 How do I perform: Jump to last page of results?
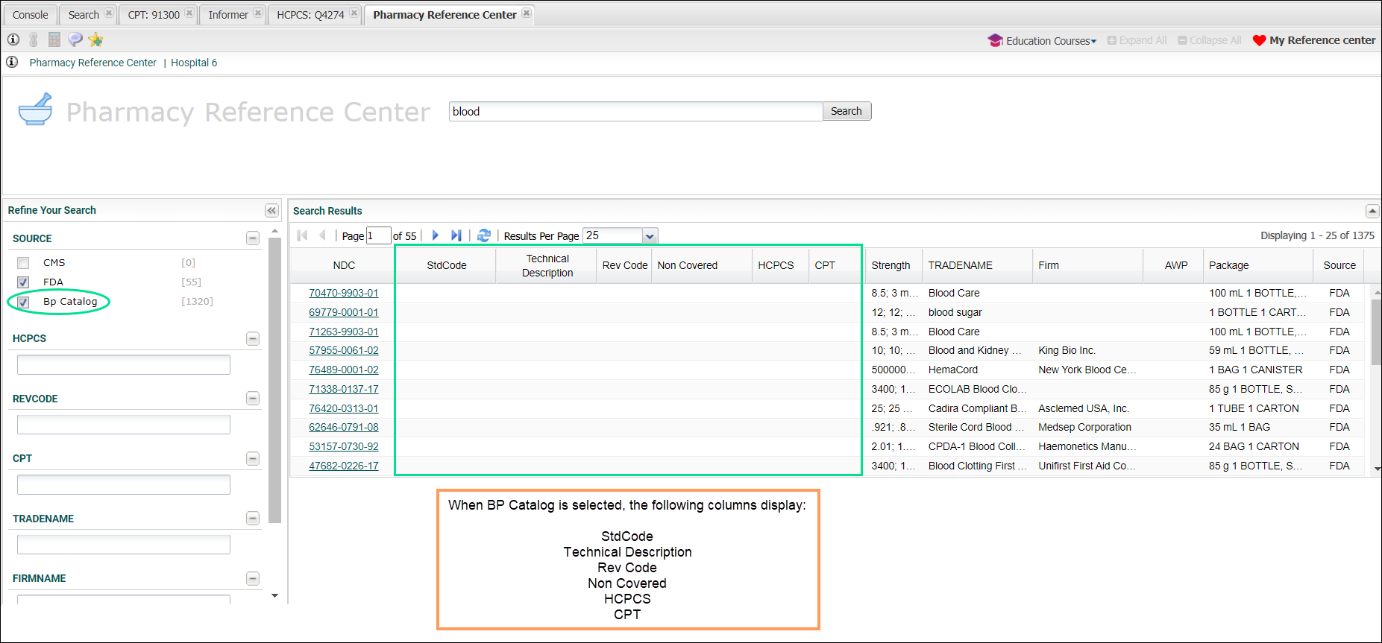point(456,235)
